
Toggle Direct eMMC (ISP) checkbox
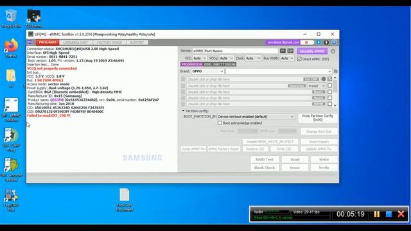(x=299, y=59)
